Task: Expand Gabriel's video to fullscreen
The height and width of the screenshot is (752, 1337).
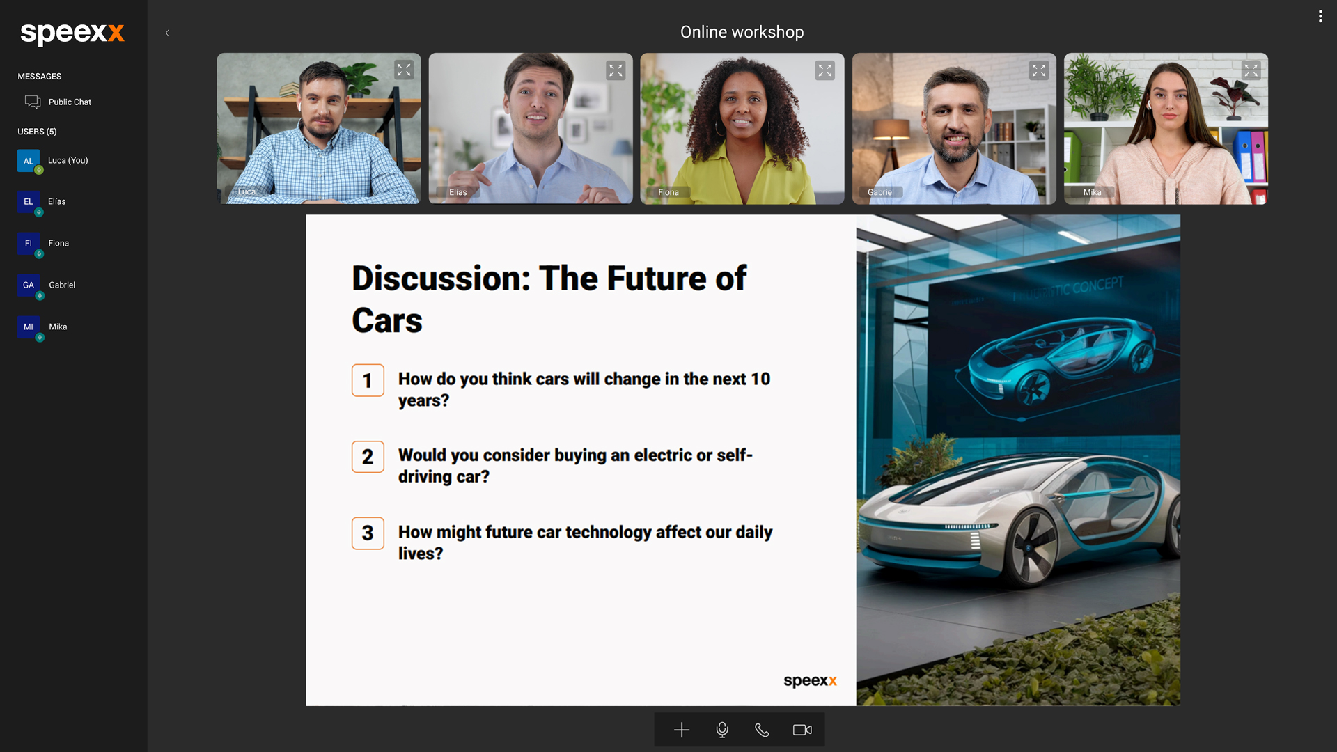Action: 1039,70
